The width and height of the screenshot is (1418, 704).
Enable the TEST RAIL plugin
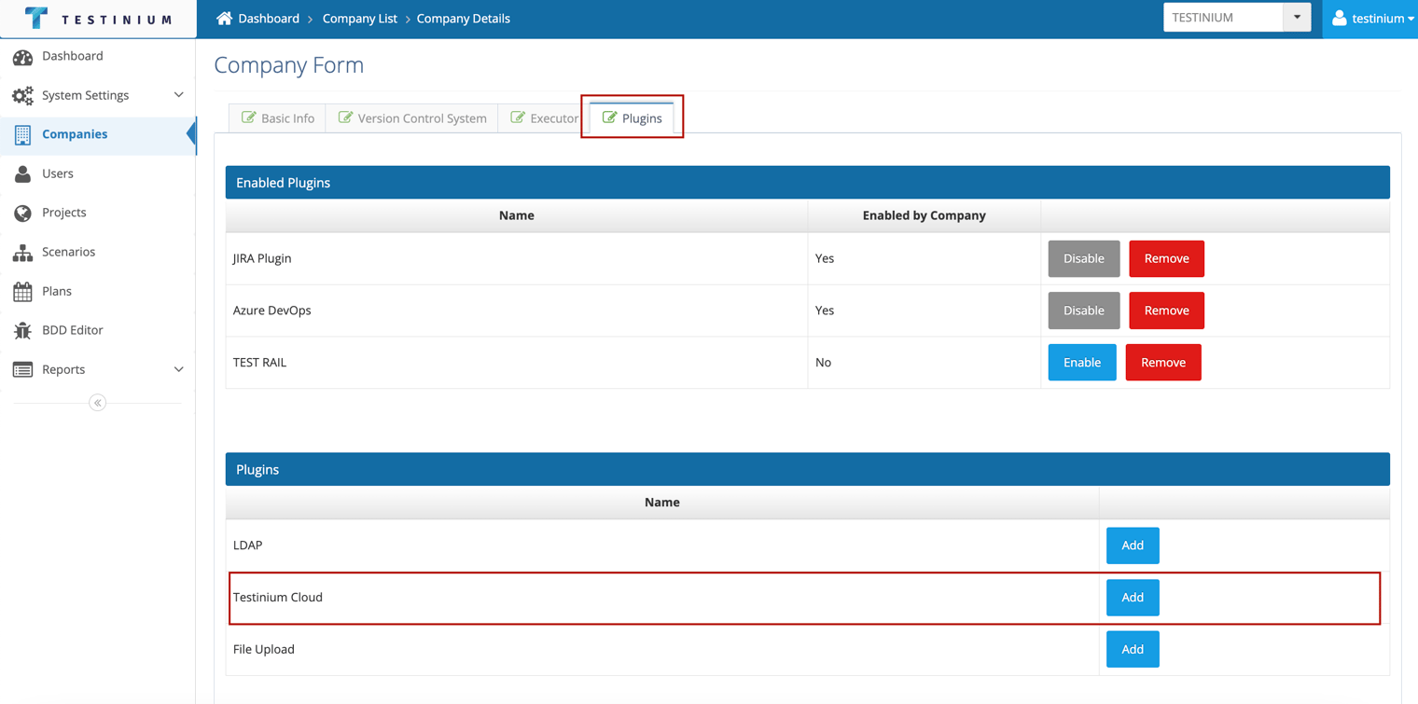coord(1082,363)
